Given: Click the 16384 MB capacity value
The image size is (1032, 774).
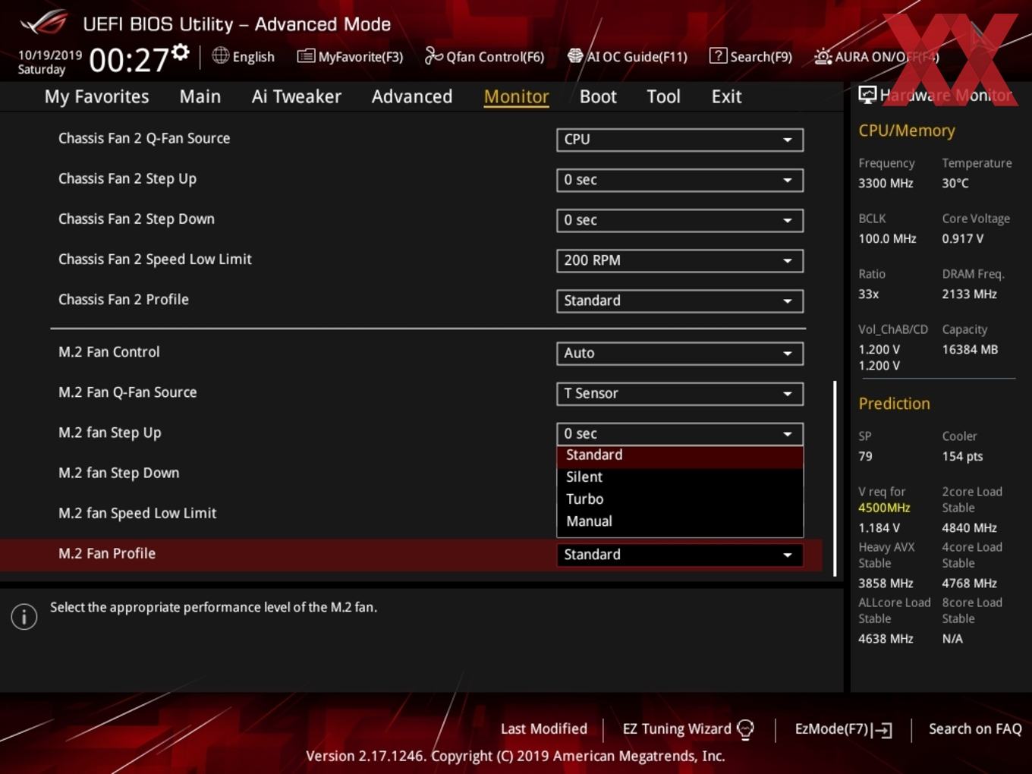Looking at the screenshot, I should (970, 350).
